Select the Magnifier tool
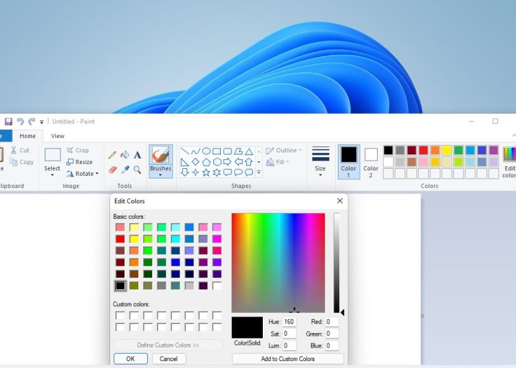This screenshot has width=516, height=368. (137, 170)
